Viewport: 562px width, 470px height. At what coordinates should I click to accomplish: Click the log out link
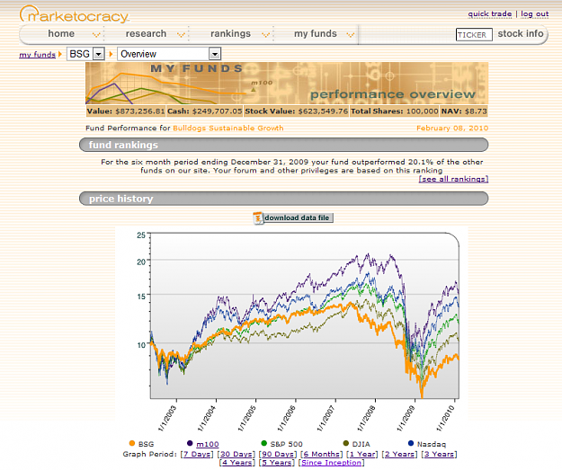(x=534, y=14)
